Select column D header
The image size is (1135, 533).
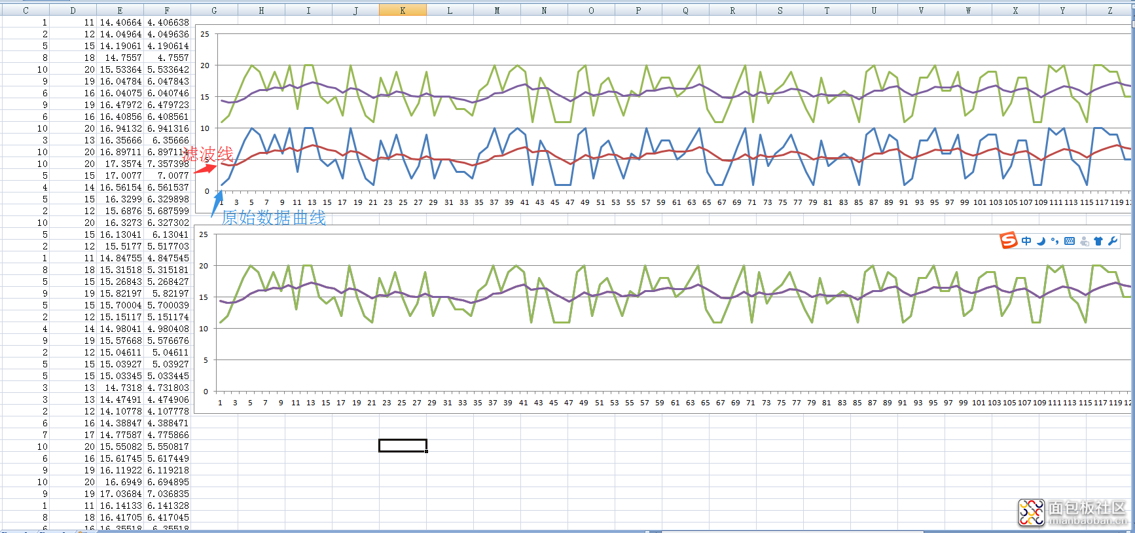click(73, 10)
